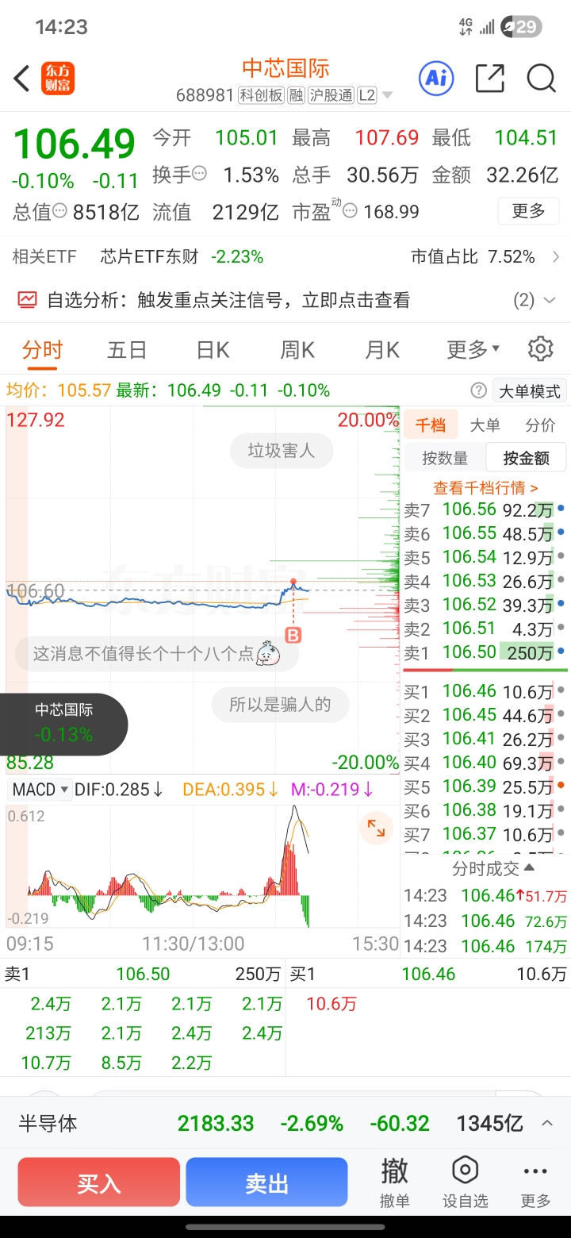Select 买1 106.46 order book row

485,692
